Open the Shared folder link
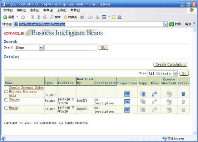The height and width of the screenshot is (142, 198). [14, 100]
